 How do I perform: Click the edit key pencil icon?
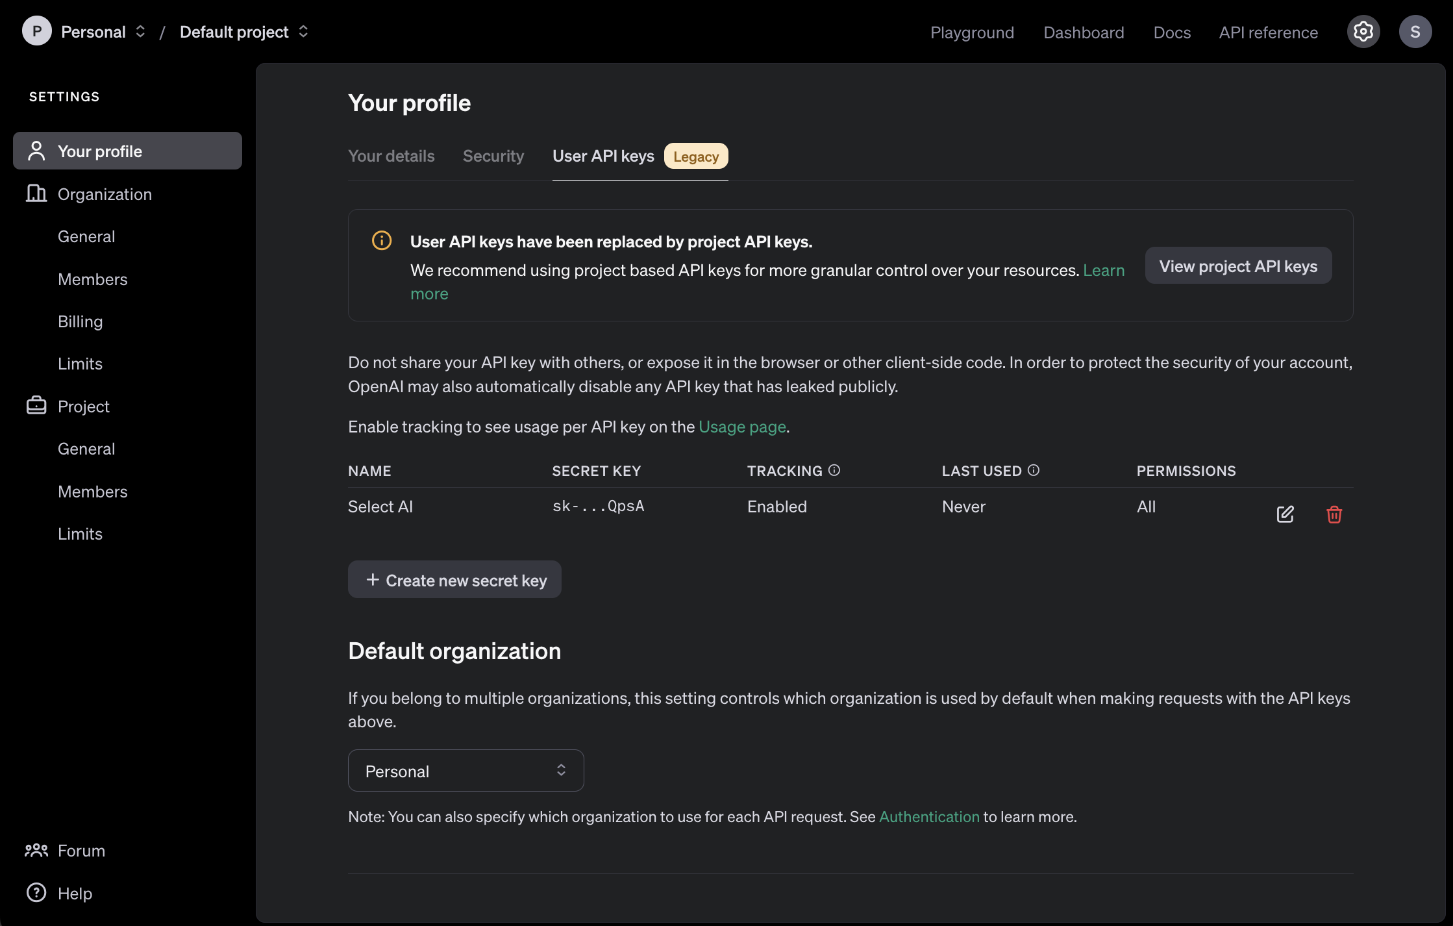[1285, 514]
